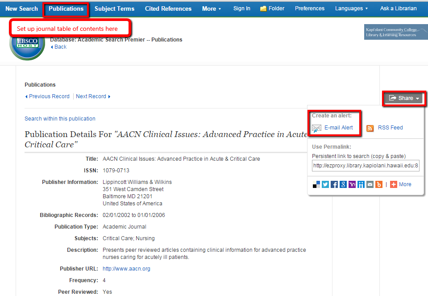Open the Publications tab
The width and height of the screenshot is (428, 296).
click(66, 9)
